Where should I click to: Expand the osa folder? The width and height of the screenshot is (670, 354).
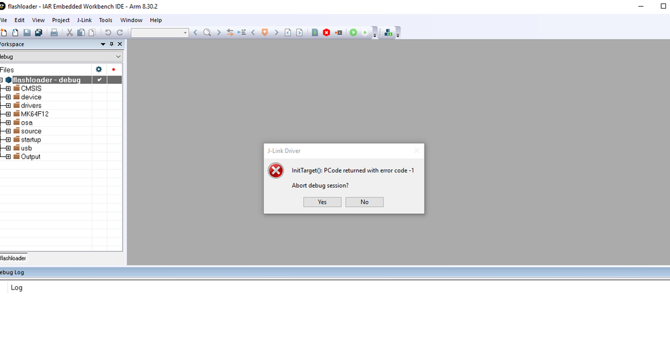click(x=8, y=123)
